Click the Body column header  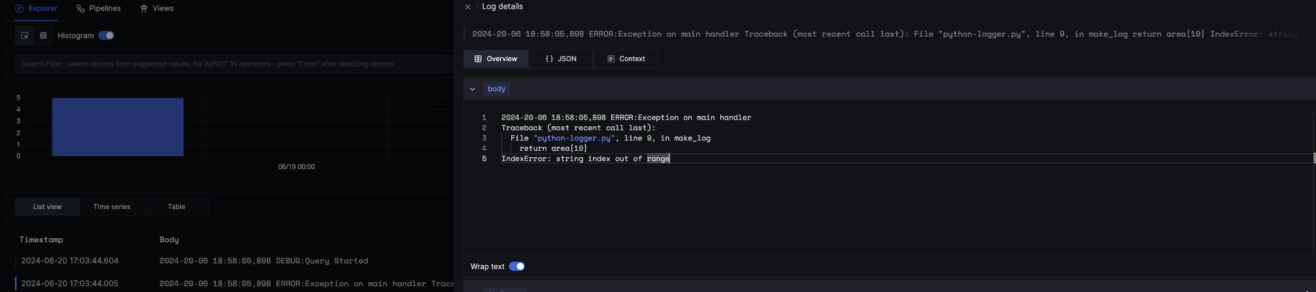[x=169, y=239]
